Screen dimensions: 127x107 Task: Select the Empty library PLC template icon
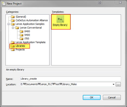coord(60,19)
